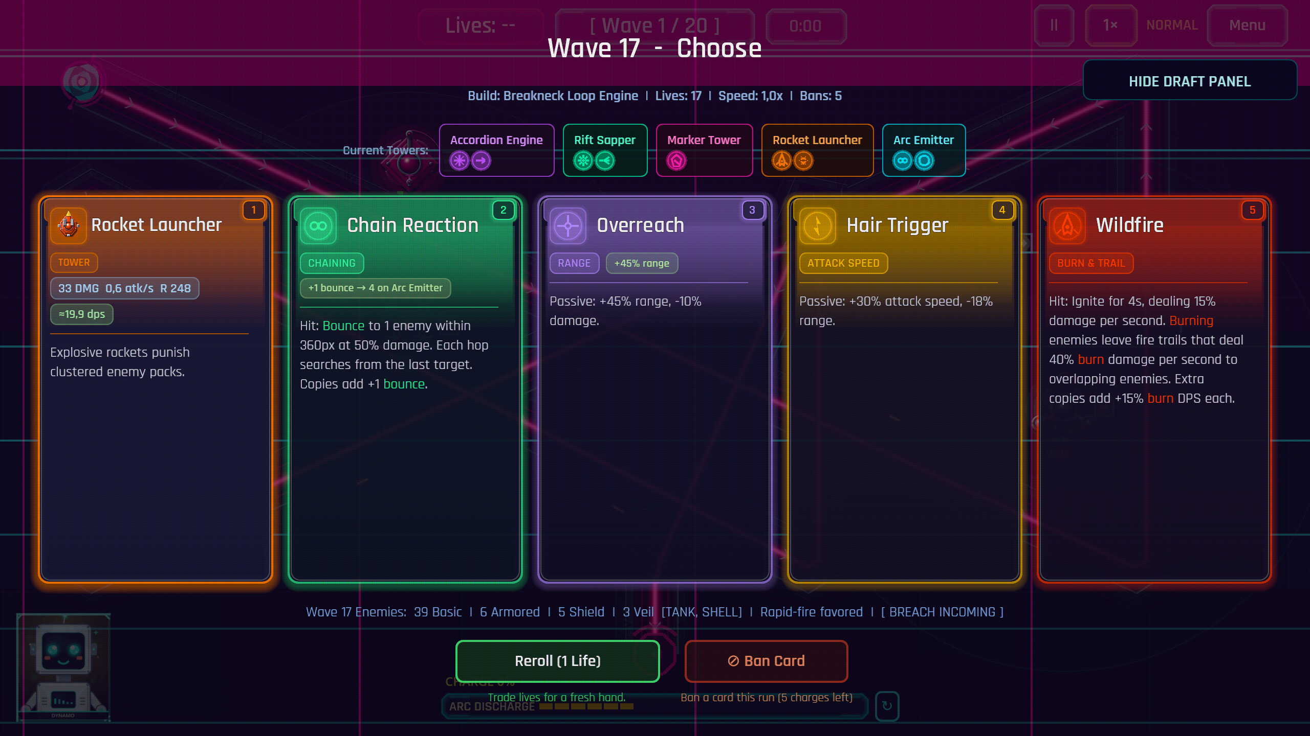This screenshot has width=1310, height=736.
Task: Click the '+45% range' tag
Action: [642, 263]
